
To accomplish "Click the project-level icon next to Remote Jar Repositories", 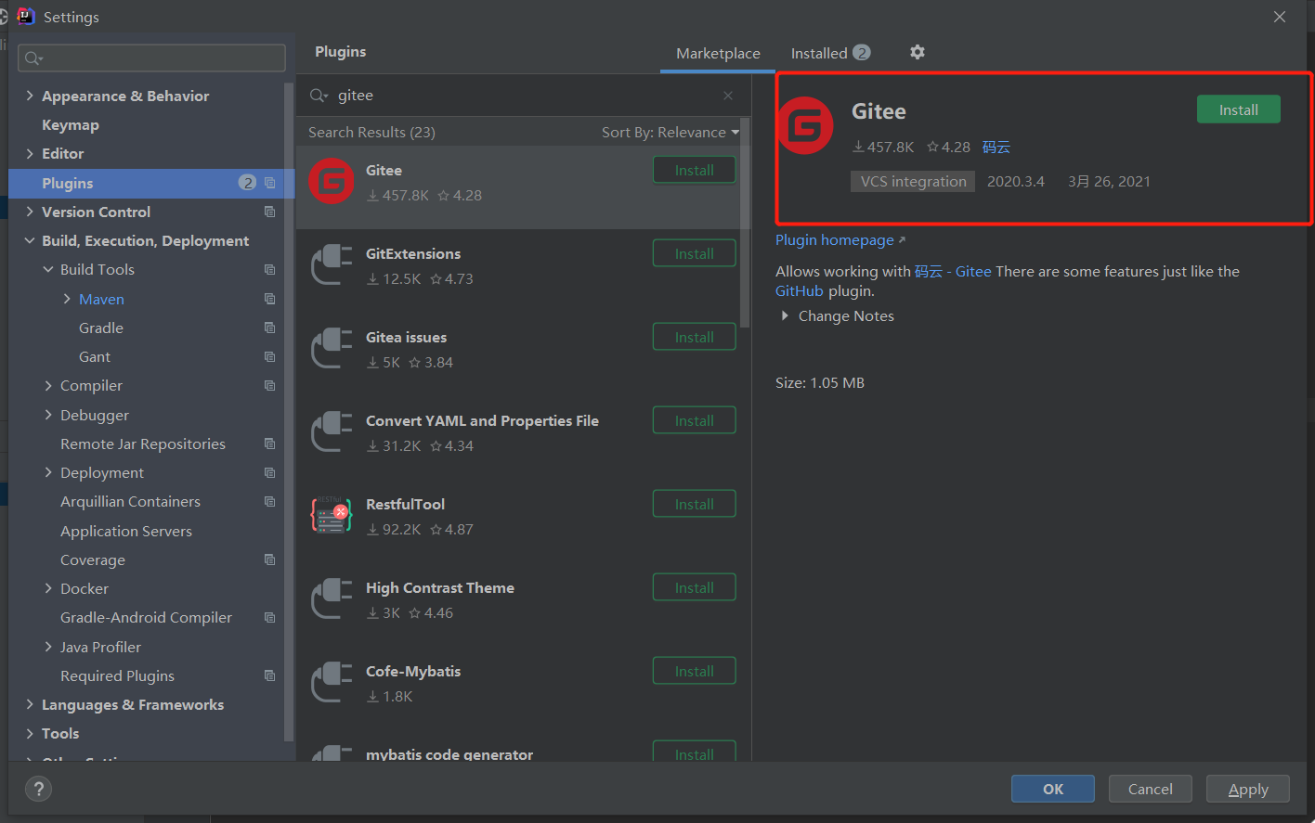I will click(269, 444).
